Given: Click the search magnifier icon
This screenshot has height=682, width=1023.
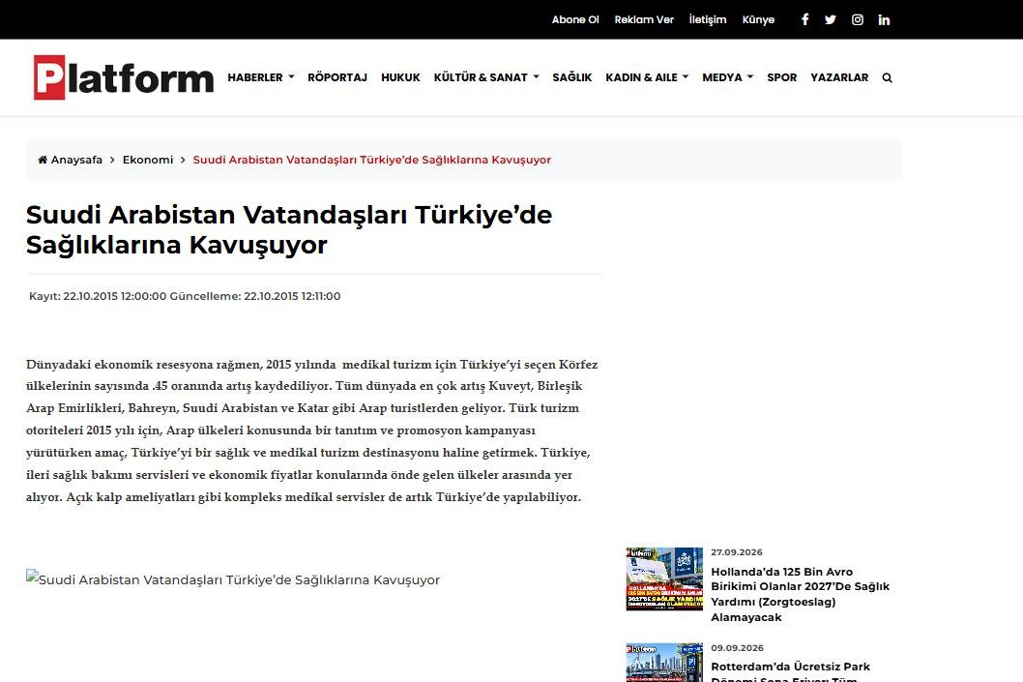Looking at the screenshot, I should pyautogui.click(x=887, y=77).
